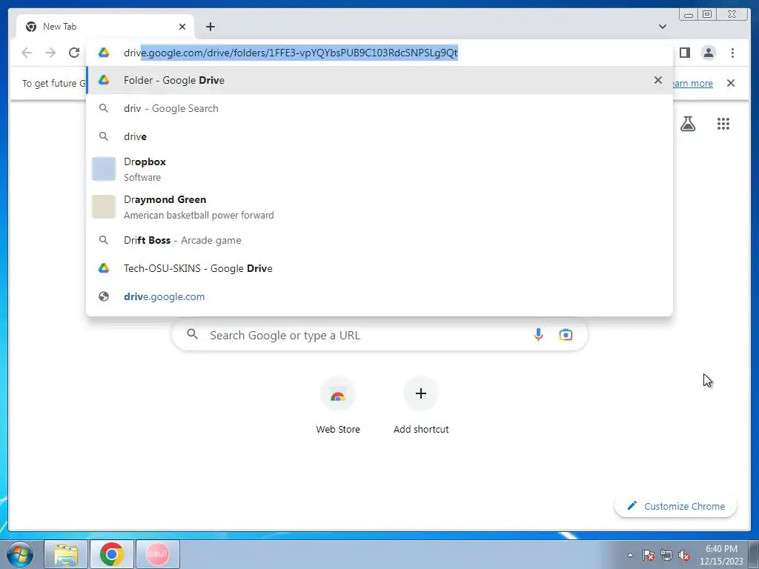This screenshot has height=569, width=759.
Task: Reload the current page
Action: (74, 53)
